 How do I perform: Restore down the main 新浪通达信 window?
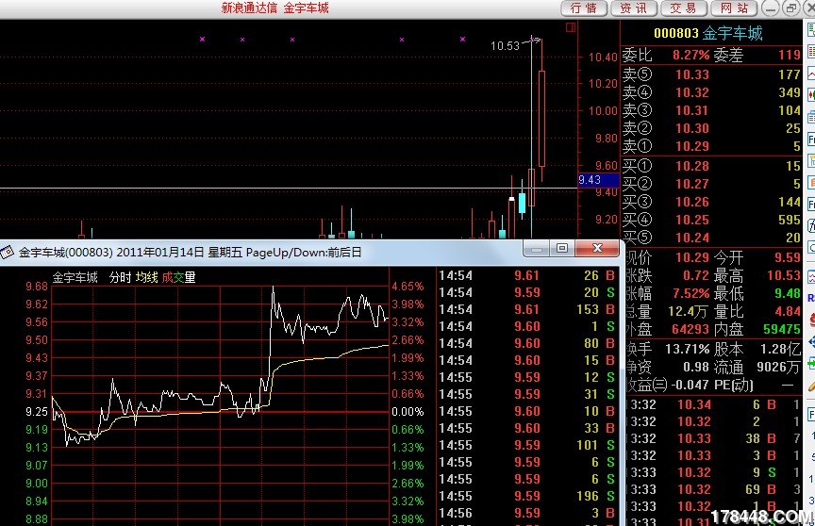[790, 8]
